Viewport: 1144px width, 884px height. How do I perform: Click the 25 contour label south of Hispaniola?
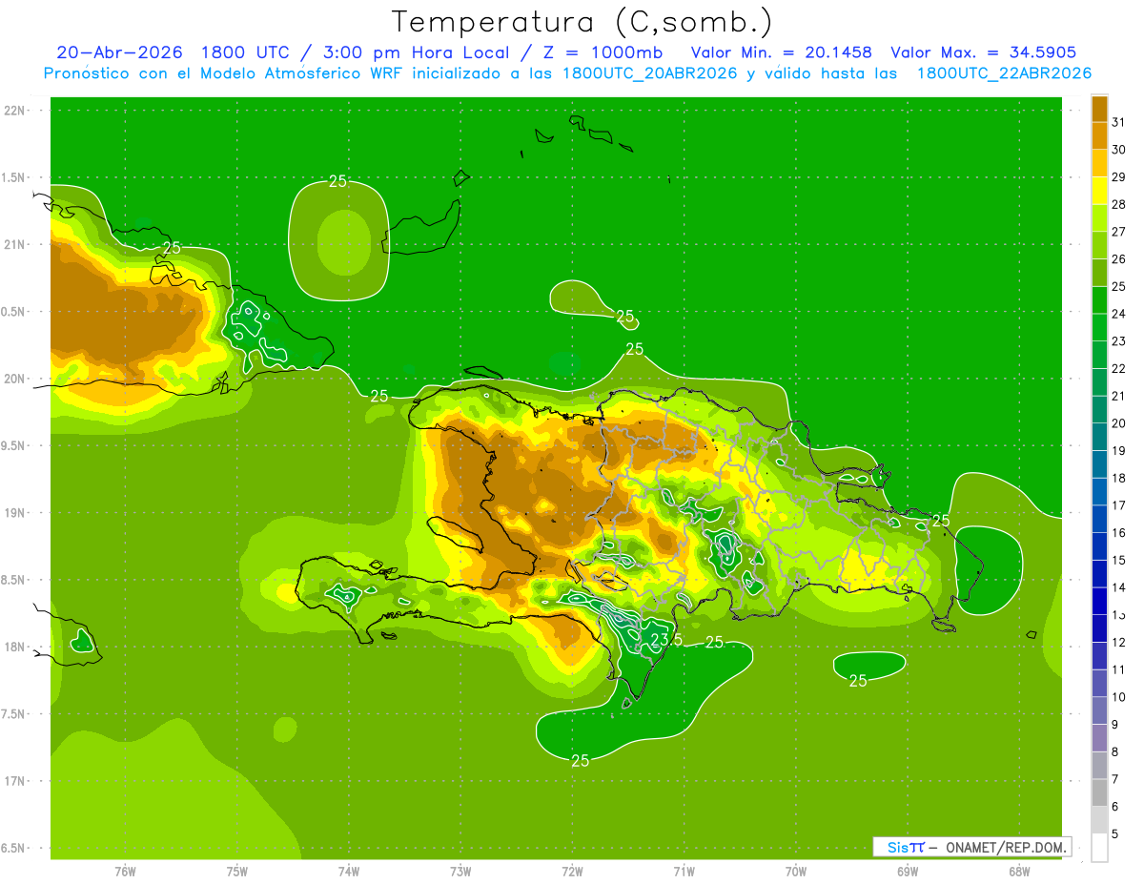click(580, 760)
